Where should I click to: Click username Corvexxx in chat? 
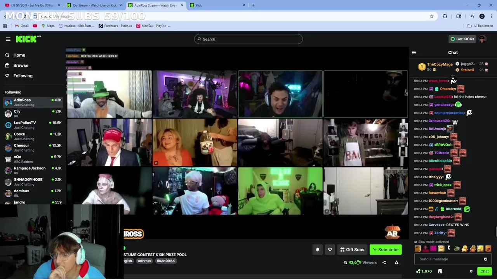click(436, 225)
